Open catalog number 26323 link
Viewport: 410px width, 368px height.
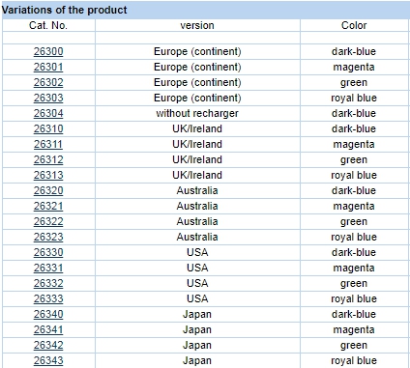(48, 237)
